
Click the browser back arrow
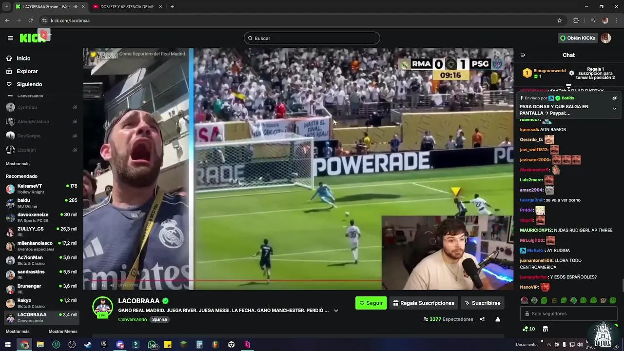(7, 20)
